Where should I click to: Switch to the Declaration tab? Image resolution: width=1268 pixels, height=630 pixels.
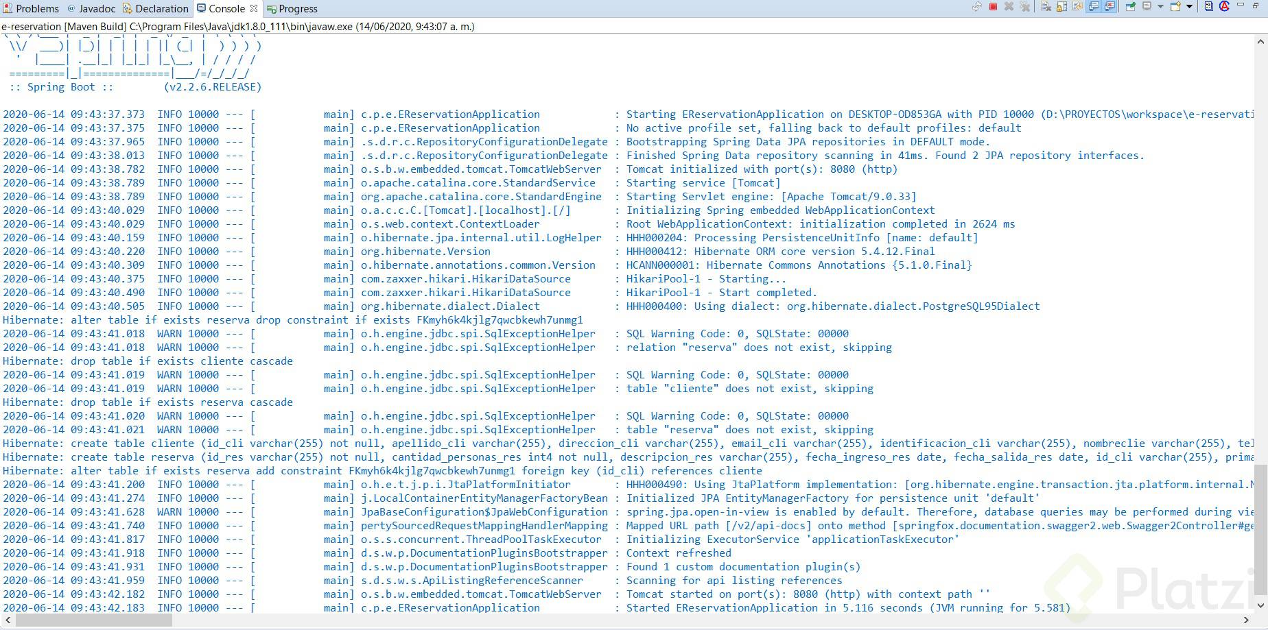tap(156, 8)
